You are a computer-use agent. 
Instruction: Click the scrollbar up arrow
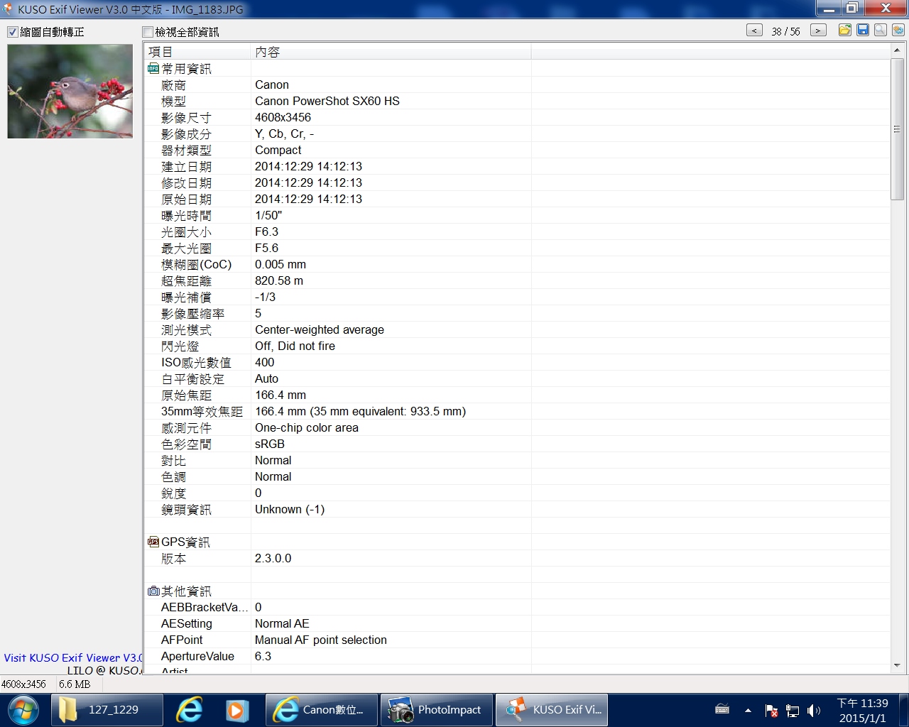coord(897,50)
